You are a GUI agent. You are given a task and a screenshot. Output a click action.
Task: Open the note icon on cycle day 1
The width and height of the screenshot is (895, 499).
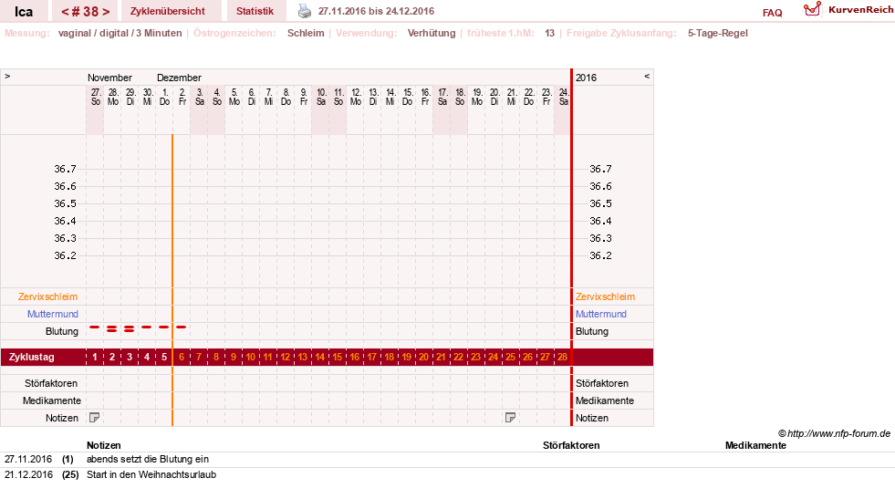95,418
